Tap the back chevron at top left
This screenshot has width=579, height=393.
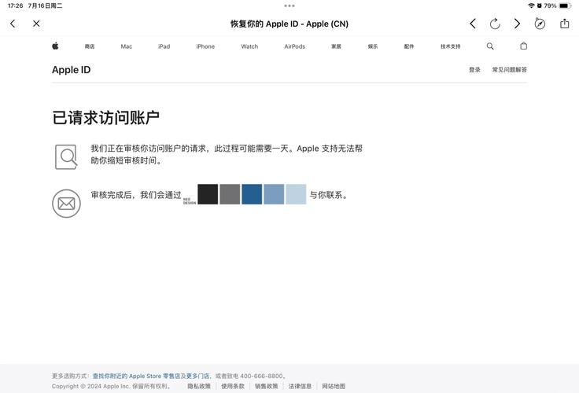(x=13, y=24)
